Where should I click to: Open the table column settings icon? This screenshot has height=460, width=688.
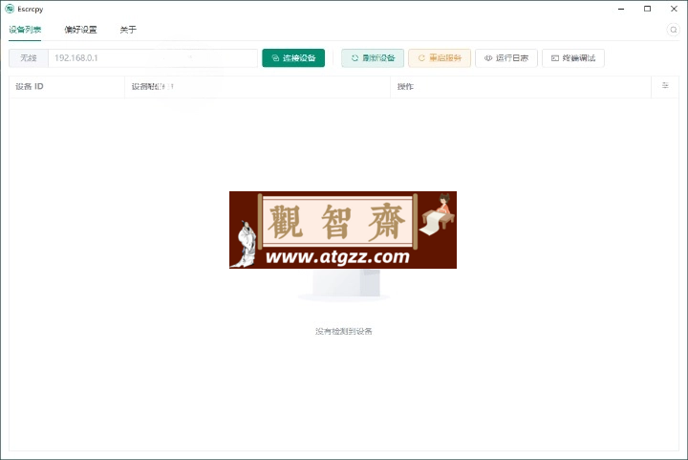[665, 85]
